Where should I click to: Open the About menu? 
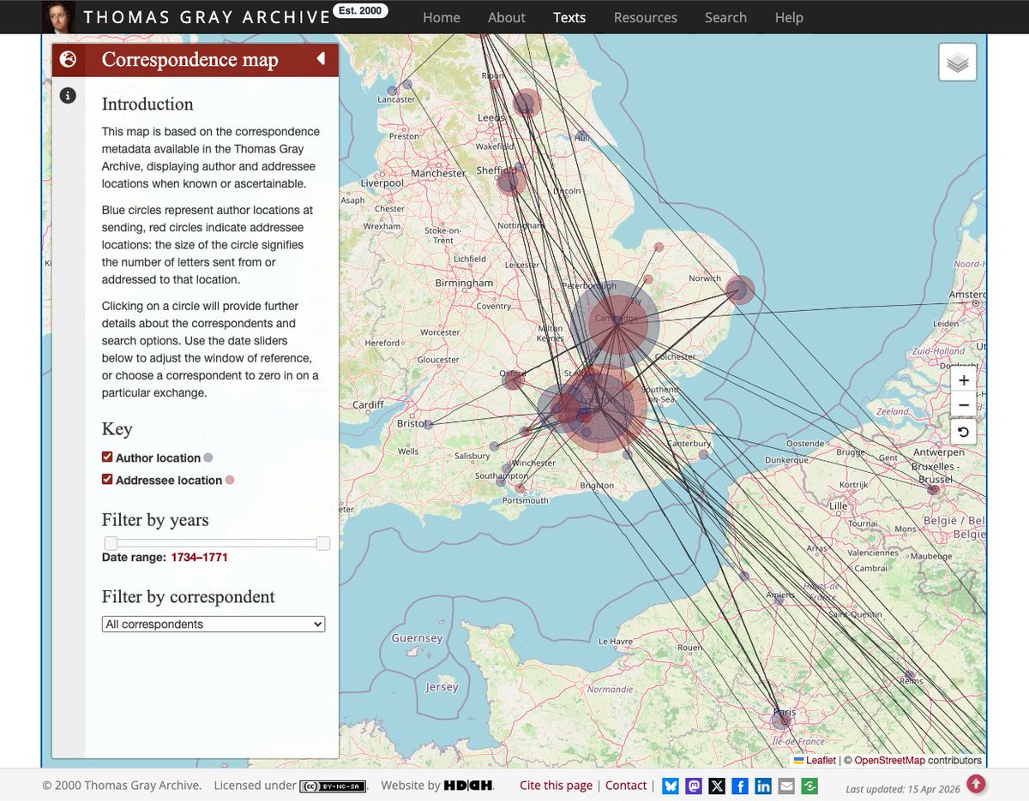tap(507, 17)
